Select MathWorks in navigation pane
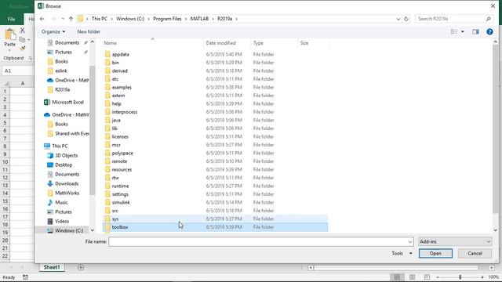Viewport: 502px width, 282px height. pyautogui.click(x=67, y=193)
